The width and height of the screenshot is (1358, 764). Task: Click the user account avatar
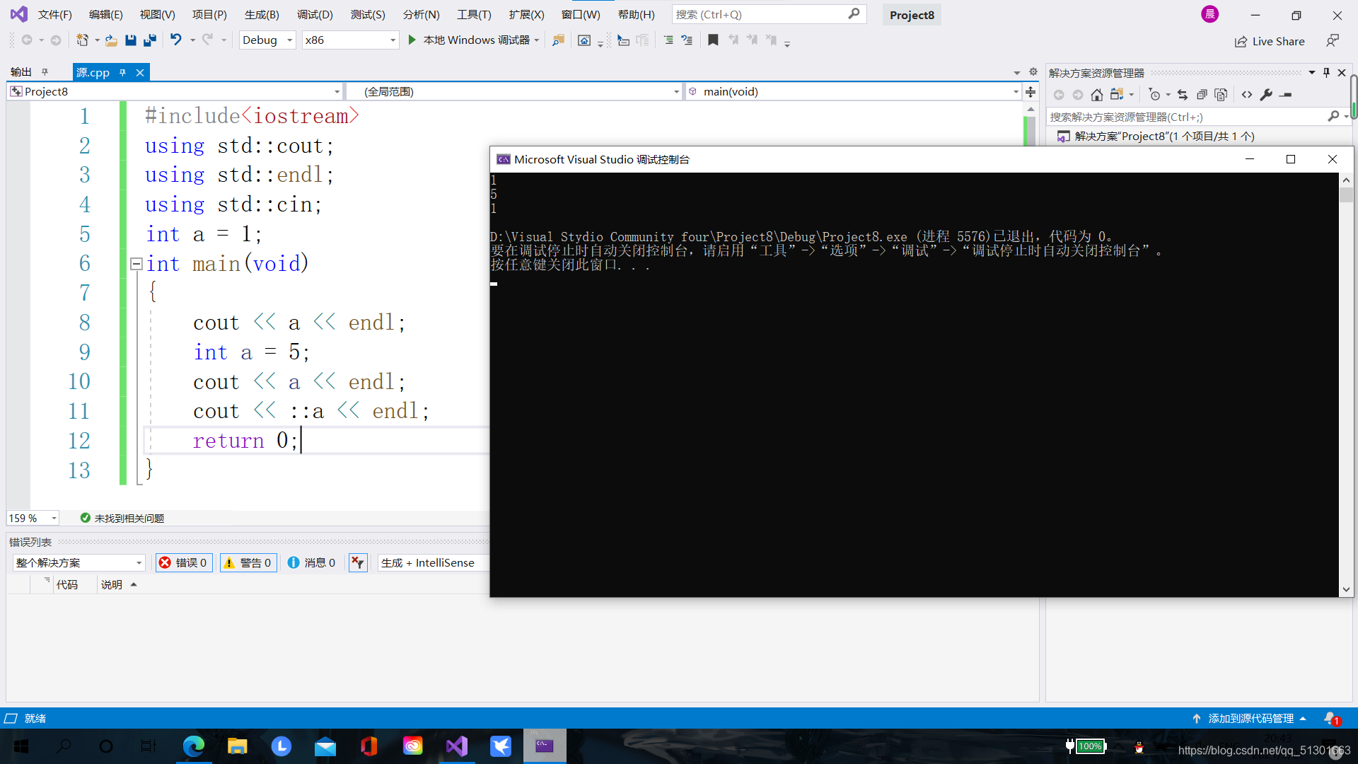pos(1210,14)
